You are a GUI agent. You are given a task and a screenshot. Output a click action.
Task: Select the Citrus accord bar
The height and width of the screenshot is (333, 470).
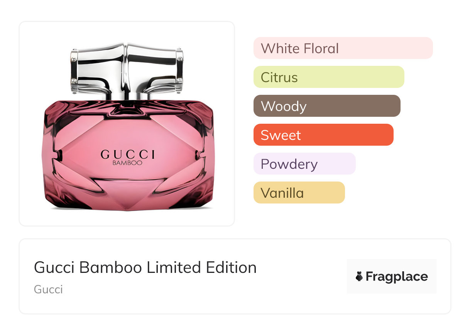click(x=328, y=77)
